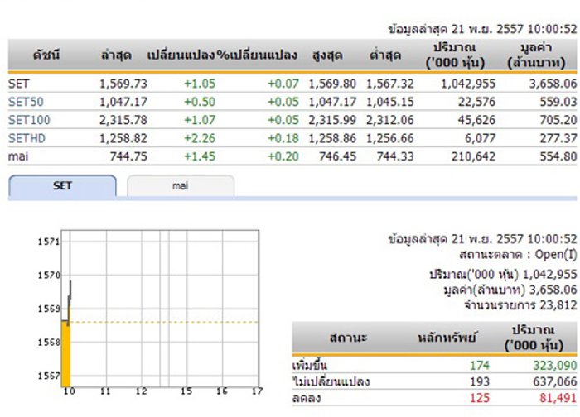Screen dimensions: 580x417
Task: Click SET last value 1,569.73
Action: click(123, 84)
